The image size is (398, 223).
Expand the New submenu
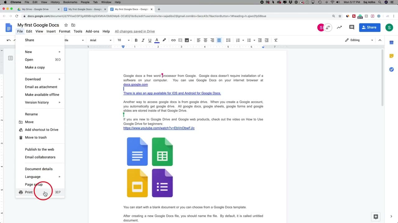click(x=40, y=52)
